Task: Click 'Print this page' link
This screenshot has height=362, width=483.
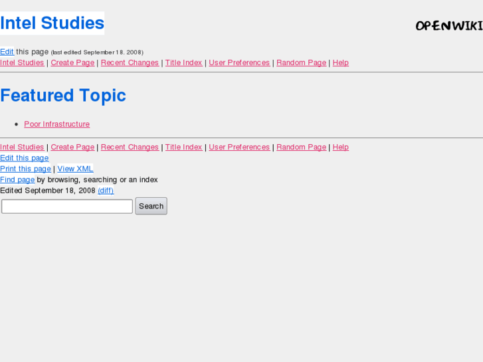Action: 25,169
